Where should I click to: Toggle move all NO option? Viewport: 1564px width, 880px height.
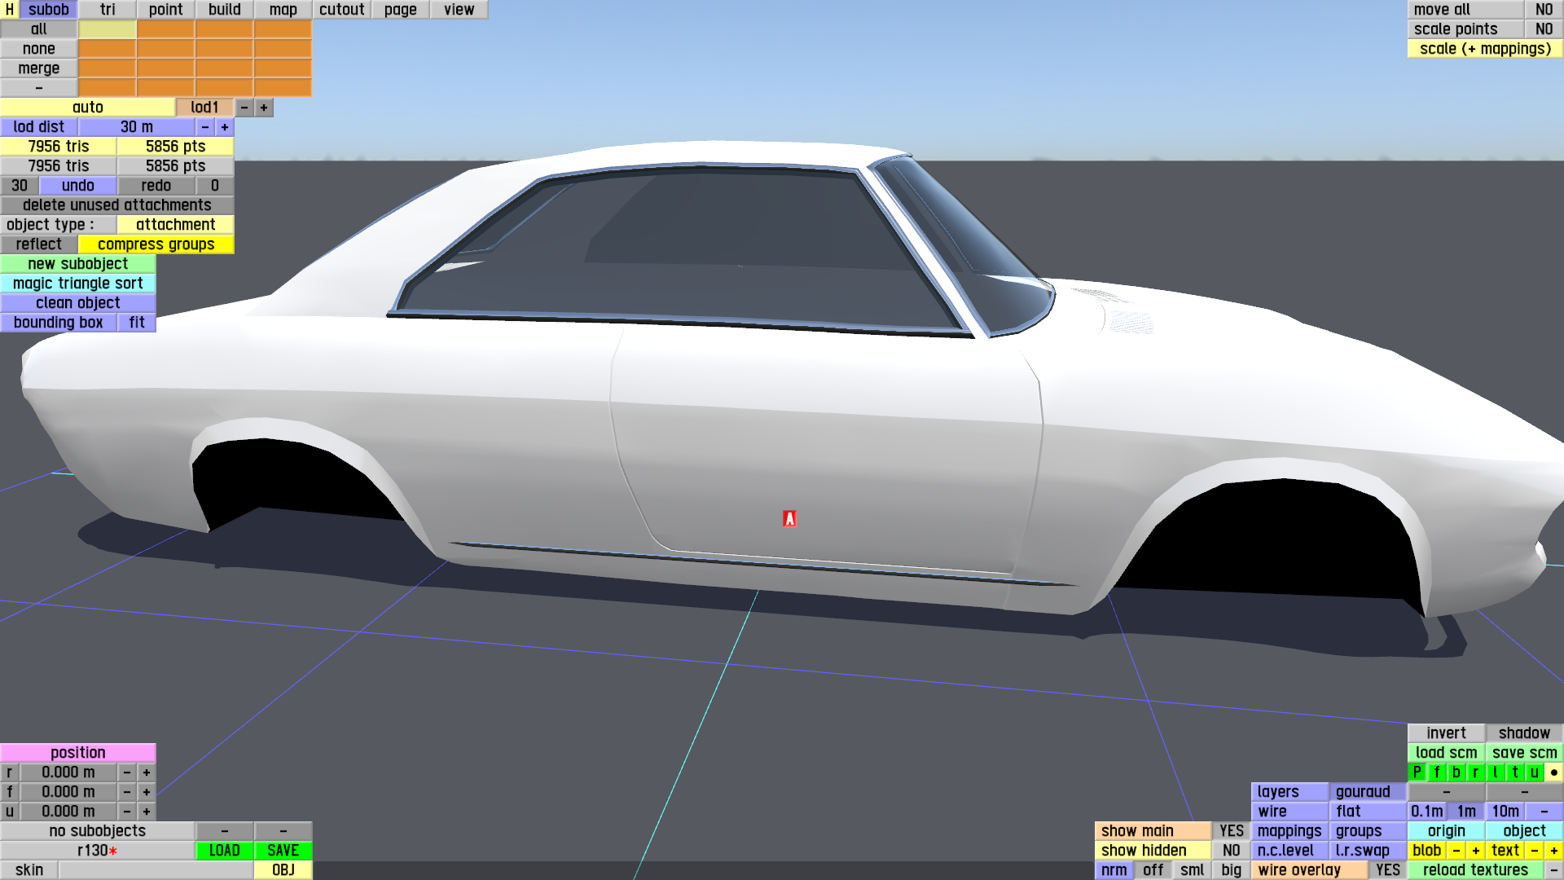pyautogui.click(x=1544, y=10)
